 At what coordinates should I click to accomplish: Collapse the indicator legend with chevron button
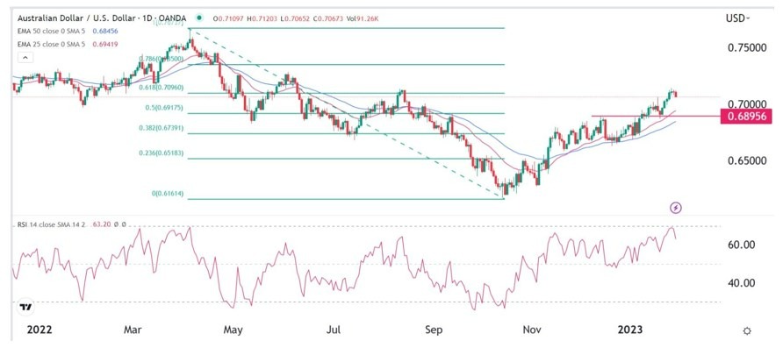25,57
